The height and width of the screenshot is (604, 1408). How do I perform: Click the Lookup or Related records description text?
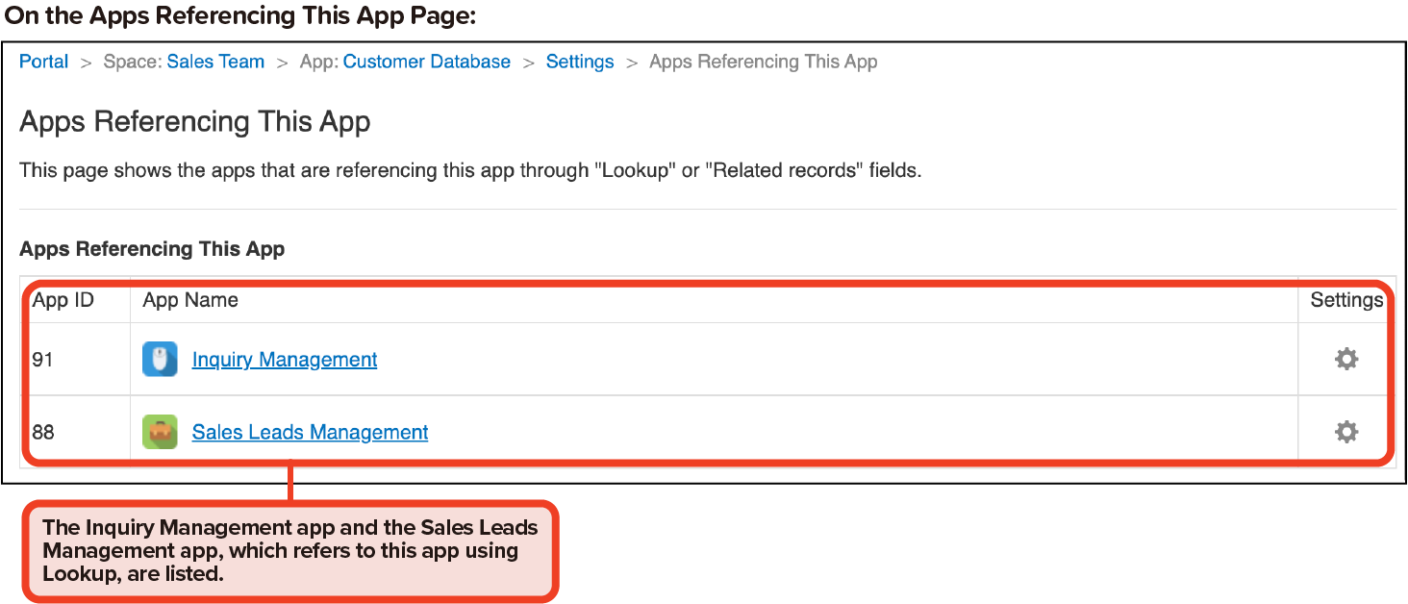pyautogui.click(x=470, y=171)
